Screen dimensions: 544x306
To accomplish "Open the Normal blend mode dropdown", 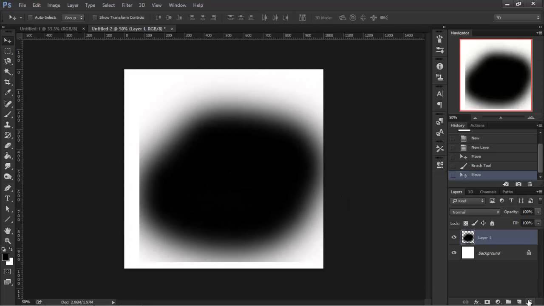I will (476, 212).
